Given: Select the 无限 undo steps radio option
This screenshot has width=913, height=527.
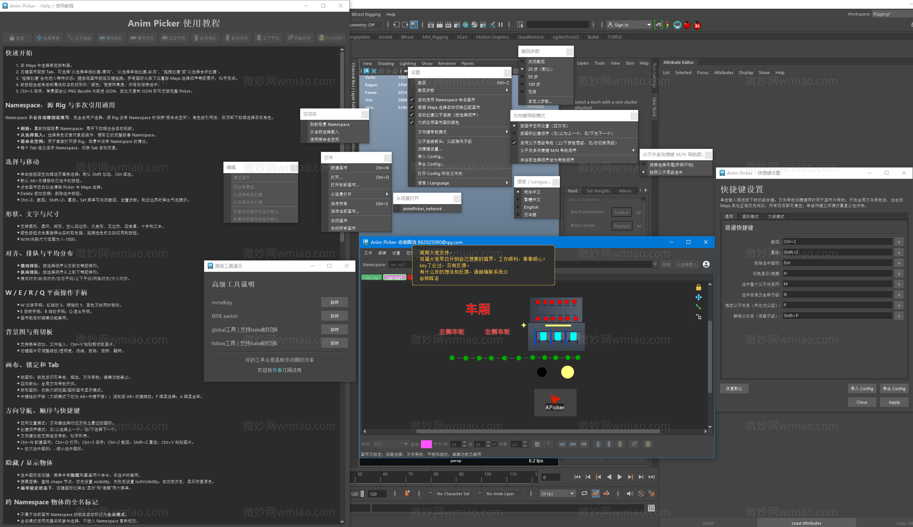Looking at the screenshot, I should (522, 92).
